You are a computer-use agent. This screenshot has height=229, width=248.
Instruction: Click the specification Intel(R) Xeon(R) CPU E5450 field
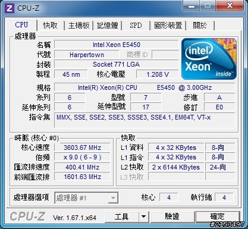(145, 87)
